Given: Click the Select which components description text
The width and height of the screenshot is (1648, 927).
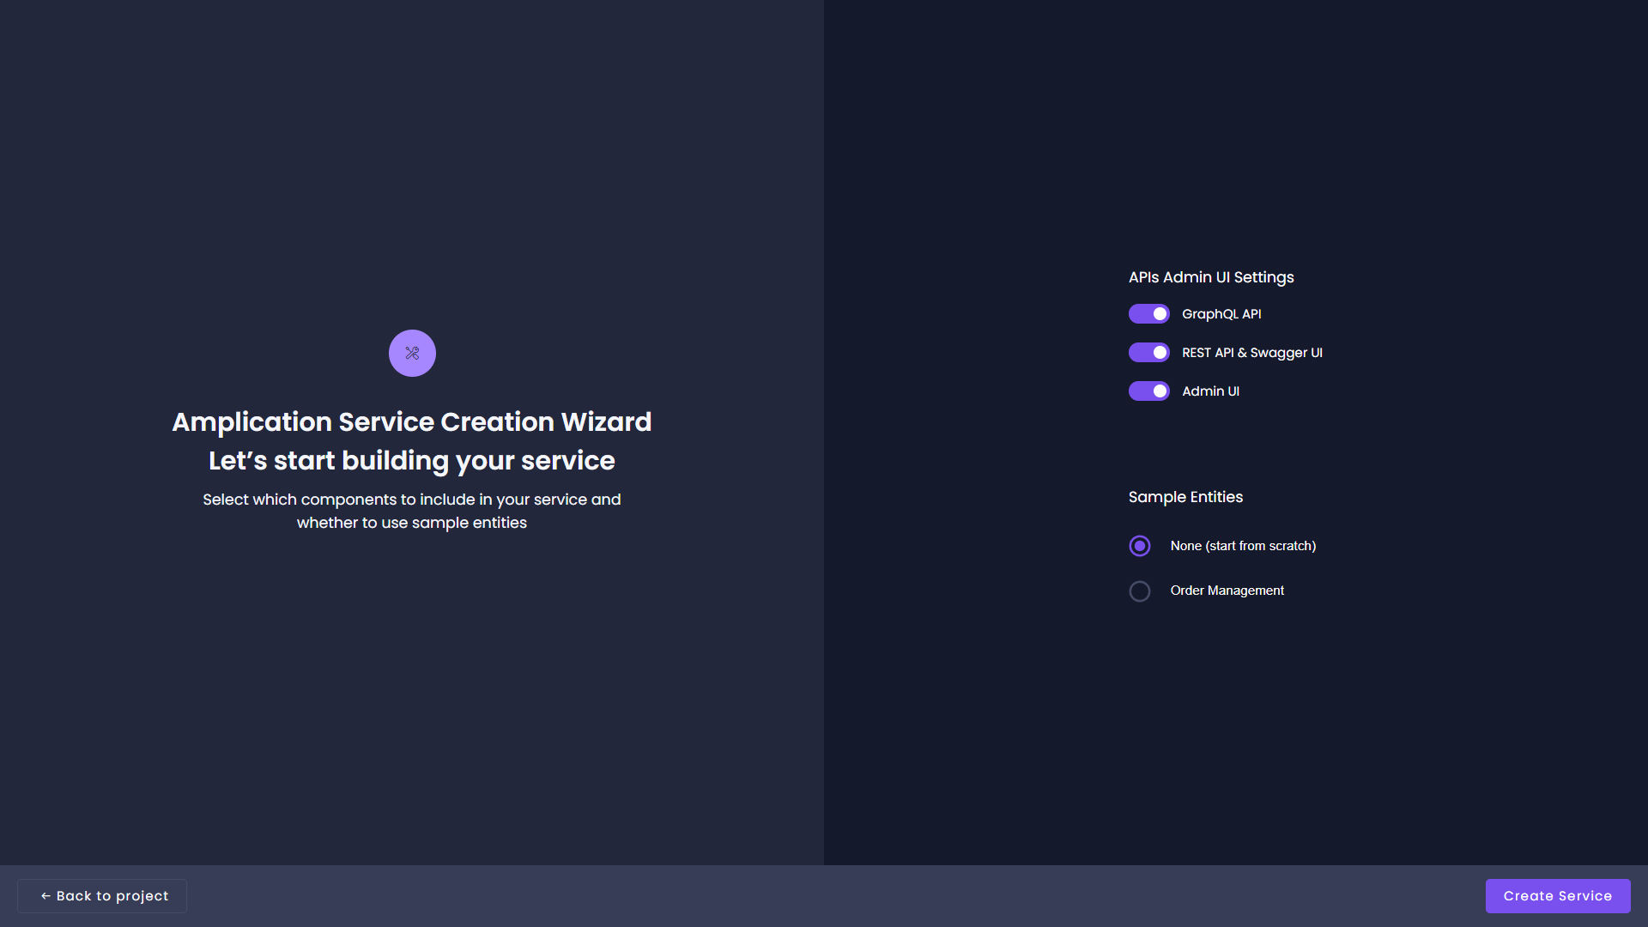Looking at the screenshot, I should 411,500.
